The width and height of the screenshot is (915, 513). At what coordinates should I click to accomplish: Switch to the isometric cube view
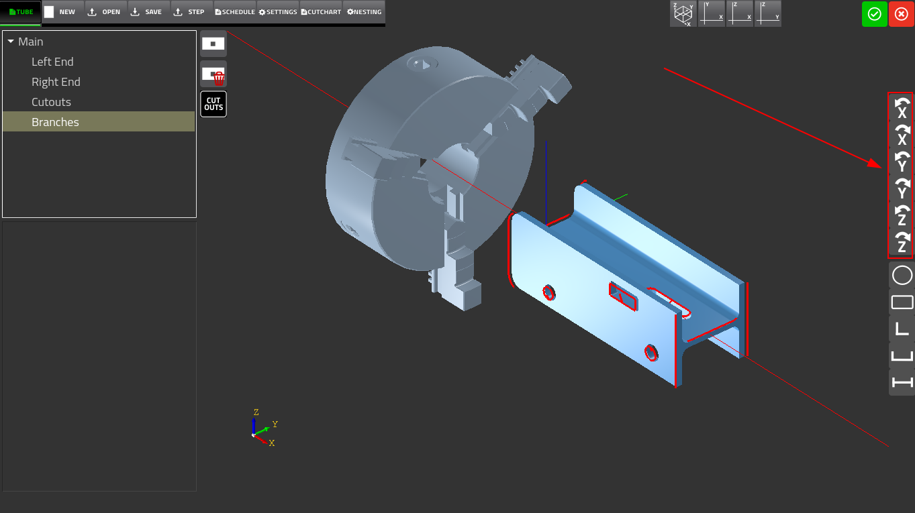coord(683,13)
